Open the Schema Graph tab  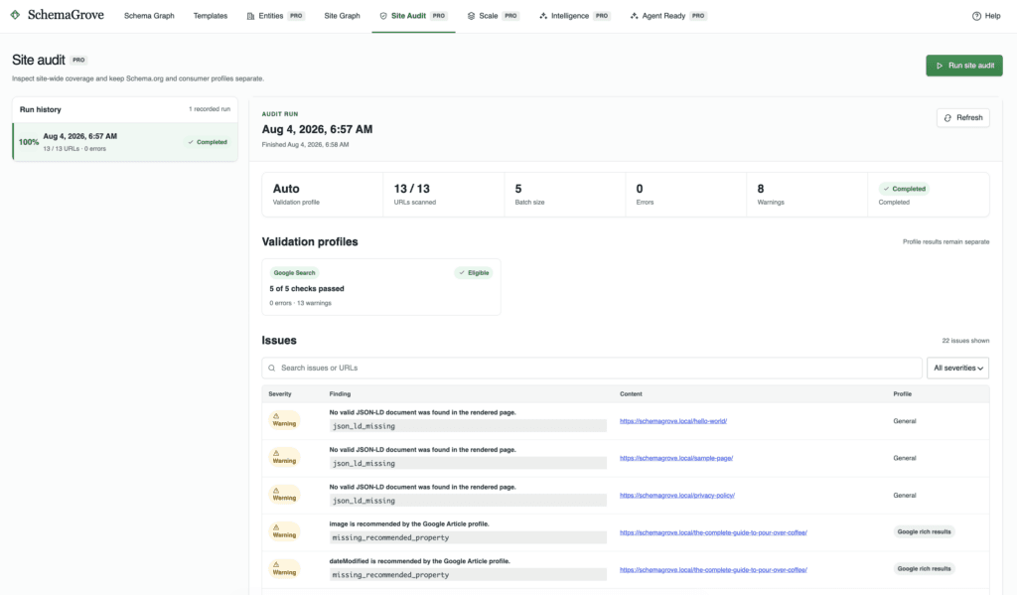149,16
